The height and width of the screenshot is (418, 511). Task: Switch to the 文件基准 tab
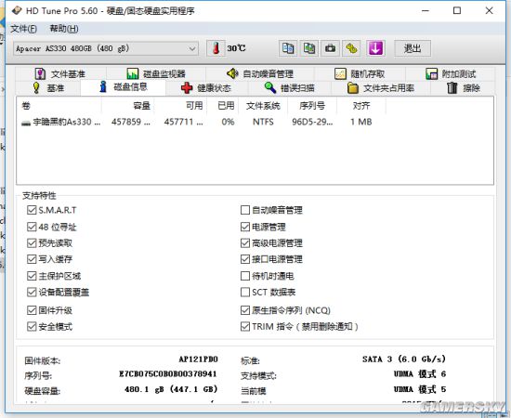click(60, 74)
